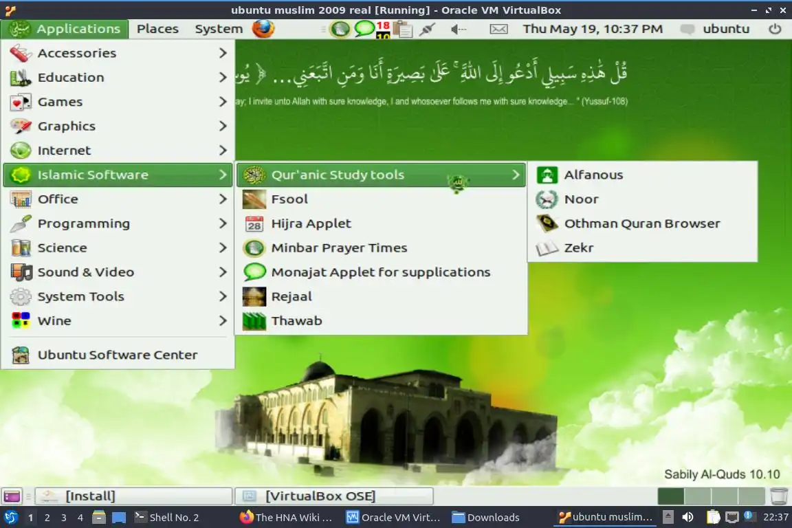Launch Fsool application

click(x=382, y=199)
